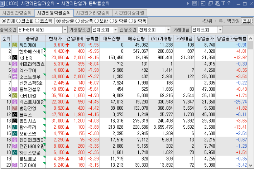254x169 pixels.
Task: Click the 신 badge on the 씨티케이 row
Action: 15,45
